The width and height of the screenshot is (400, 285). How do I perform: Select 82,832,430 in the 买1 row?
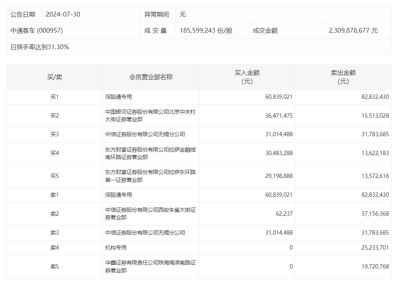375,97
